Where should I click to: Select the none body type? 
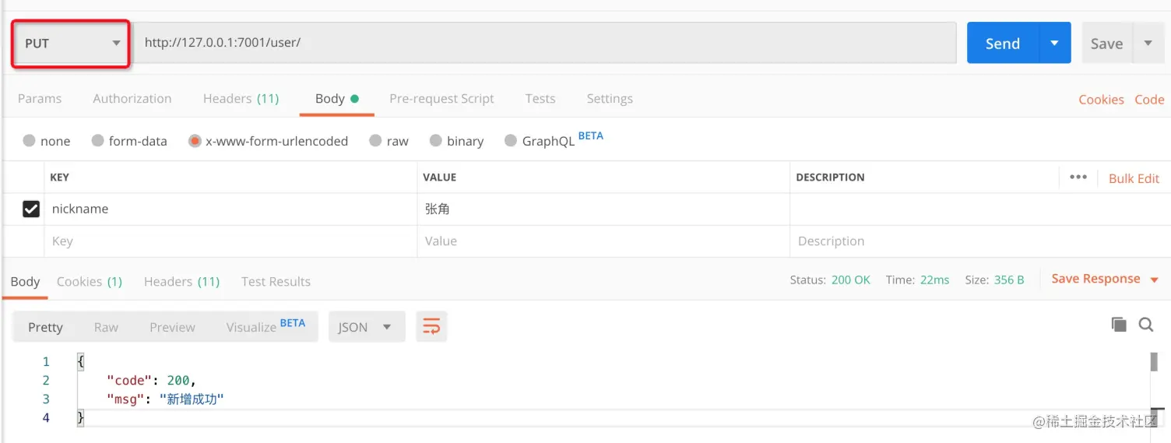[x=47, y=141]
